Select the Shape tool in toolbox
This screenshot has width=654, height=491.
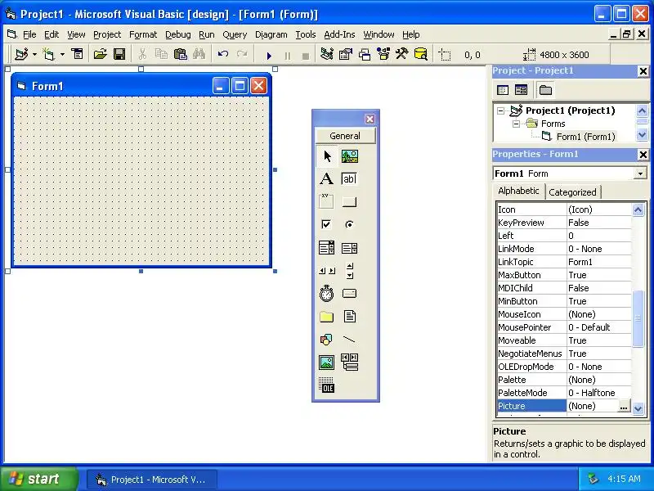[x=326, y=340]
